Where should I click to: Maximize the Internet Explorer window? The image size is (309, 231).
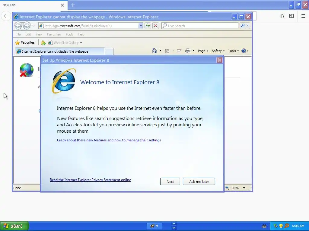coord(241,17)
